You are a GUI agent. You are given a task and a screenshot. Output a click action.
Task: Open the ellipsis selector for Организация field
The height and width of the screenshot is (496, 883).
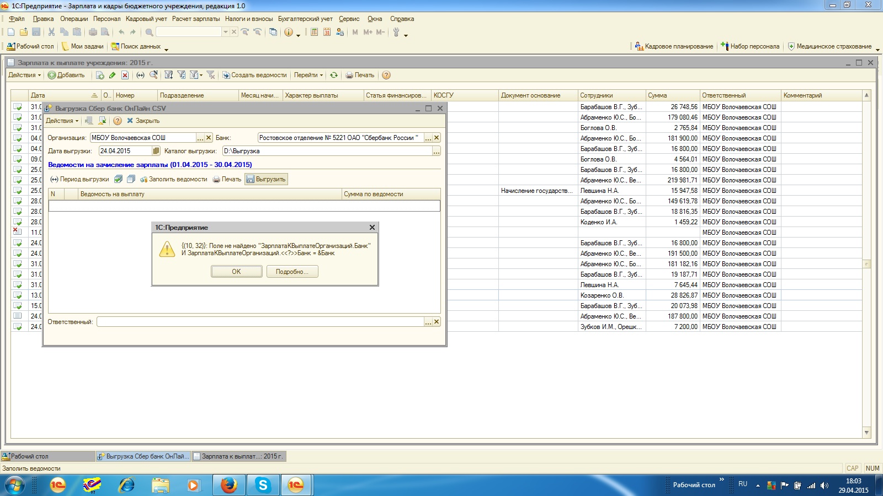[200, 138]
